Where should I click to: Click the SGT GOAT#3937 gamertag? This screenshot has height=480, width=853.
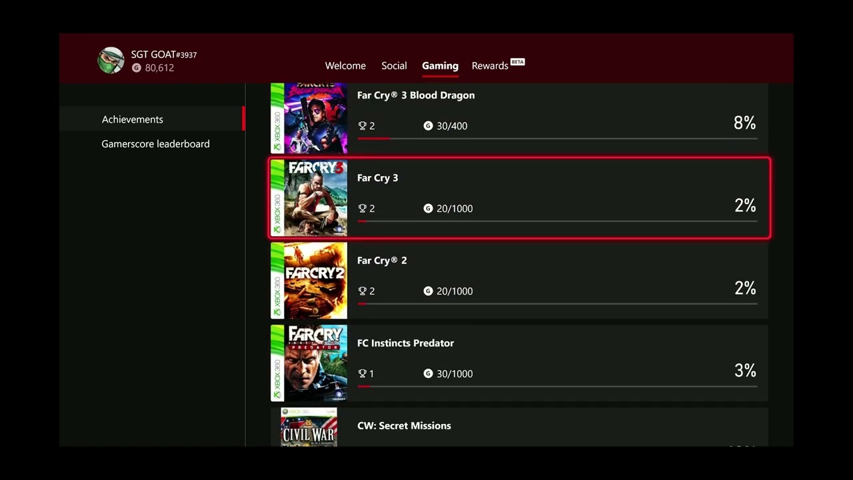click(x=164, y=55)
